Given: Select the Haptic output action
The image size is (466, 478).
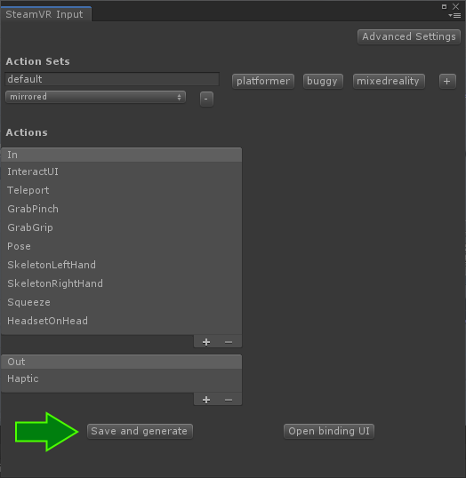Looking at the screenshot, I should [122, 378].
